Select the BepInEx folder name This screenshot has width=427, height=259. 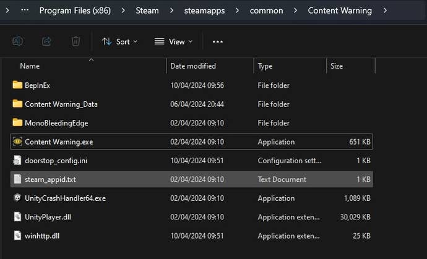click(x=37, y=85)
